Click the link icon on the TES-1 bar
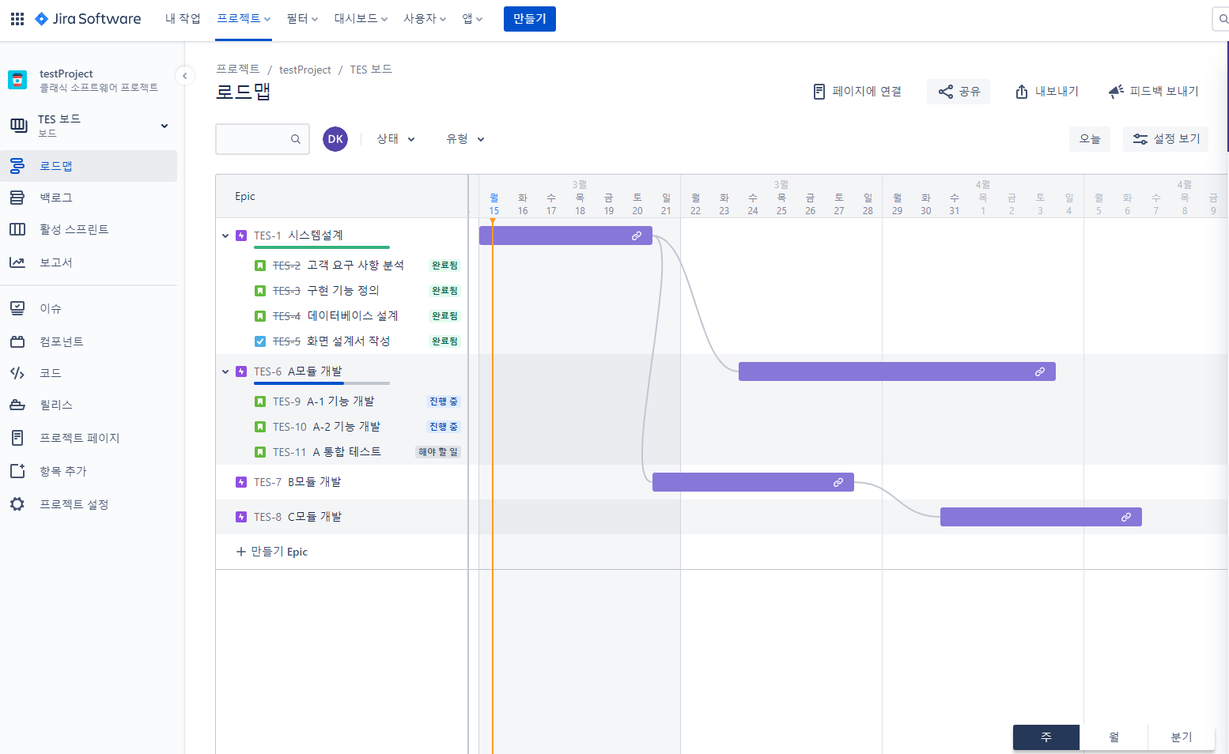The height and width of the screenshot is (754, 1229). [637, 236]
